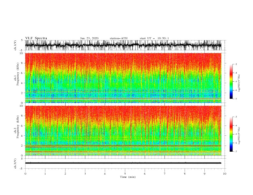Select the date "Jun. 23, 2020"
This screenshot has height=195, width=253.
[x=89, y=38]
